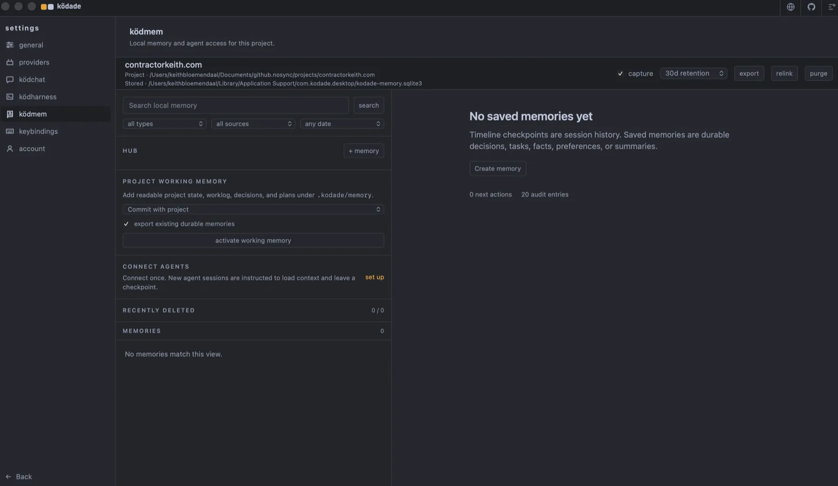Open the providers settings tab
Image resolution: width=838 pixels, height=486 pixels.
tap(55, 62)
